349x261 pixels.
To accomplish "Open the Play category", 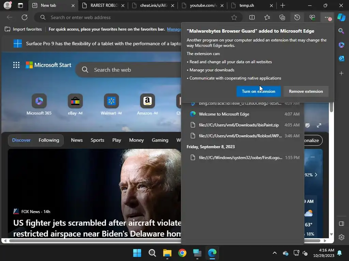I will coord(117,140).
